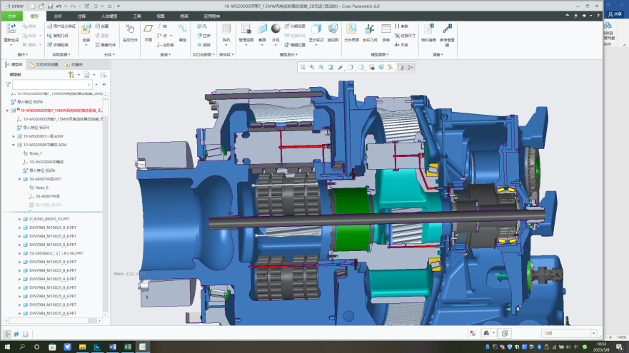The image size is (629, 353).
Task: Toggle the spin center display in graphics toolbar
Action: (x=411, y=67)
